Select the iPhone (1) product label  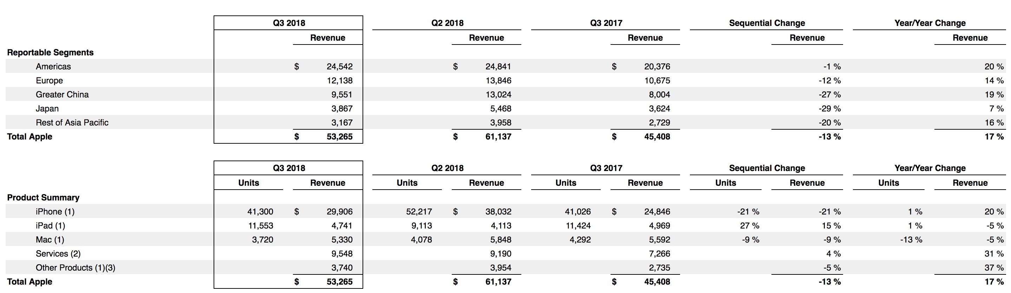(55, 212)
